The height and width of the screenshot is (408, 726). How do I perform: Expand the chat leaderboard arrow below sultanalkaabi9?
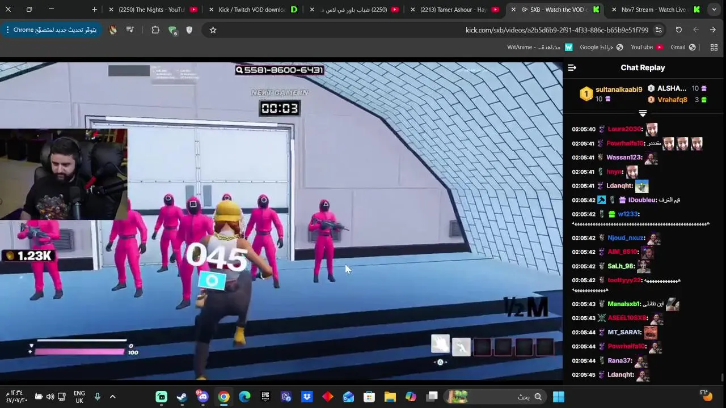pyautogui.click(x=643, y=113)
